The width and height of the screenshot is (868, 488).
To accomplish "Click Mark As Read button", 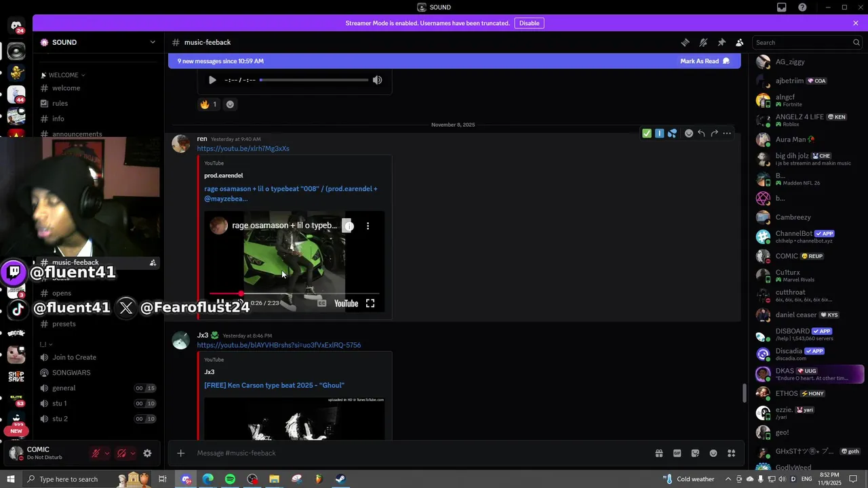I will tap(705, 61).
